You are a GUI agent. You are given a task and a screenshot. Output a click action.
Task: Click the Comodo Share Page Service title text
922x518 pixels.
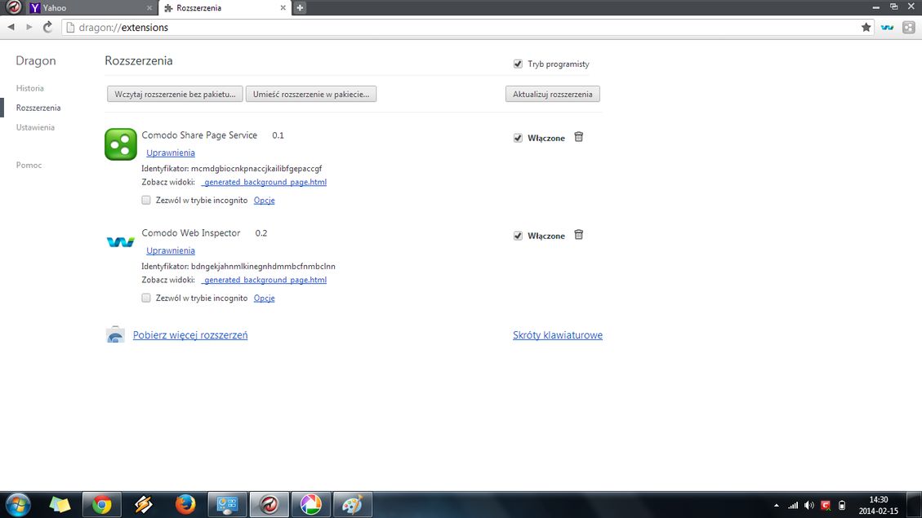pos(199,135)
